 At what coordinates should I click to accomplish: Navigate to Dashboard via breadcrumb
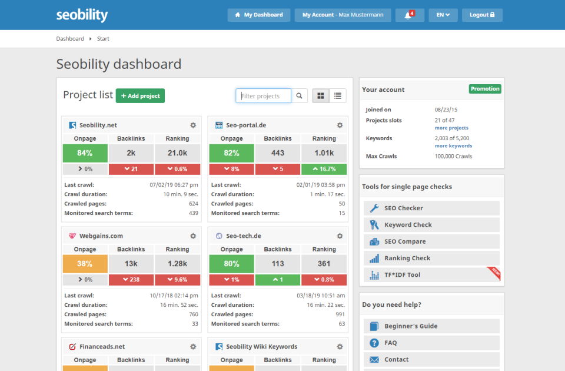(70, 38)
